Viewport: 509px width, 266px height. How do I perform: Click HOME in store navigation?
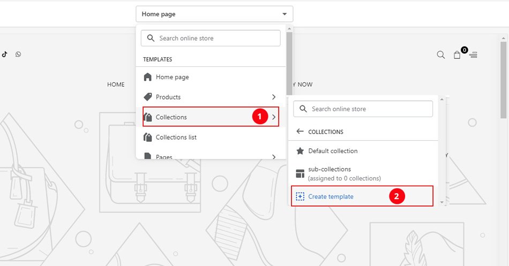(x=116, y=85)
